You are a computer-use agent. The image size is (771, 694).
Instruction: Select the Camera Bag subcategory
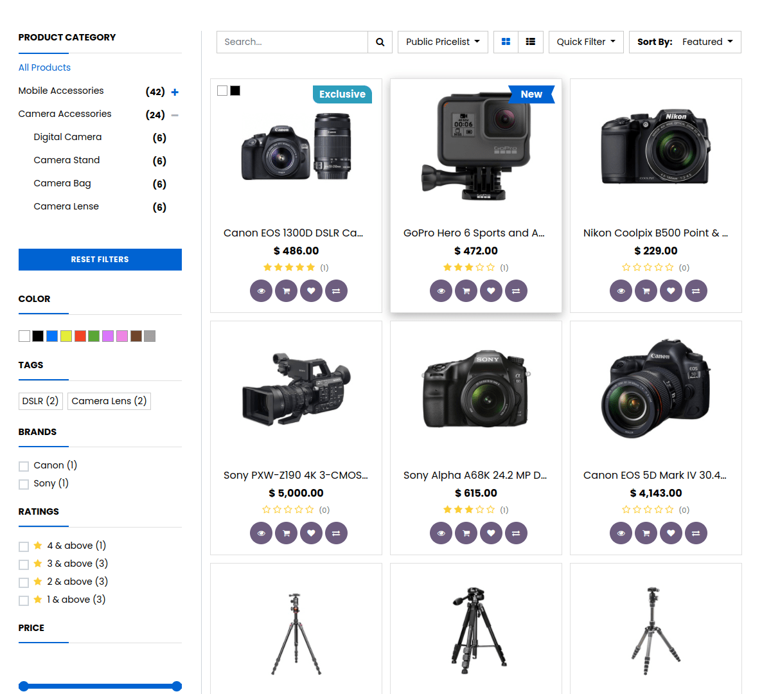(62, 183)
